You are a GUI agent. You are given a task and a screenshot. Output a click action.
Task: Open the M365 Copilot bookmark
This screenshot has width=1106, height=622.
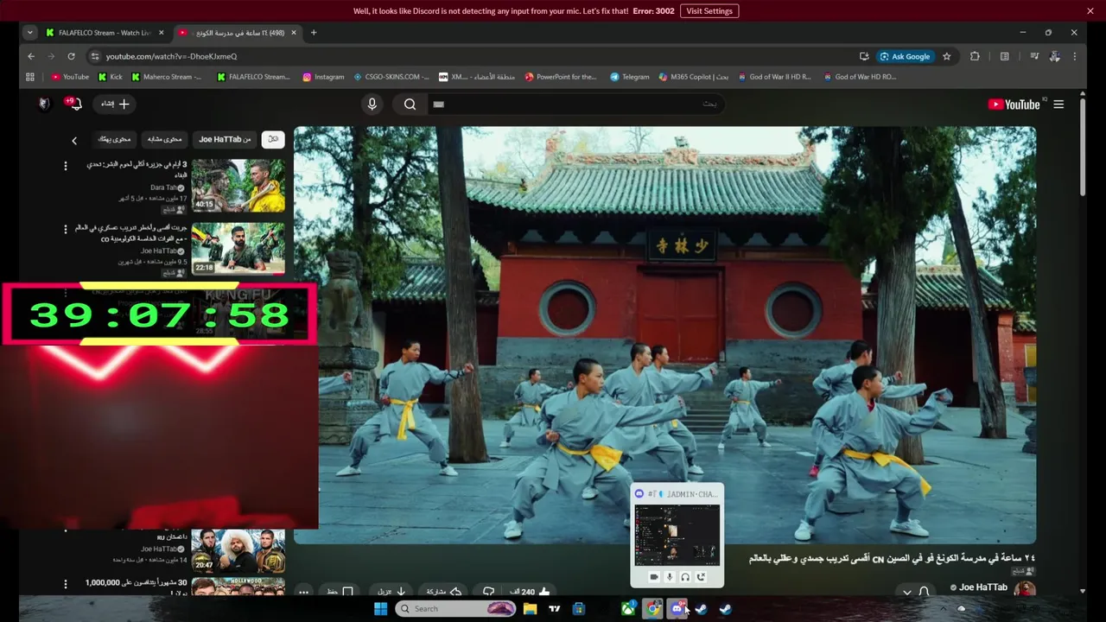[693, 77]
